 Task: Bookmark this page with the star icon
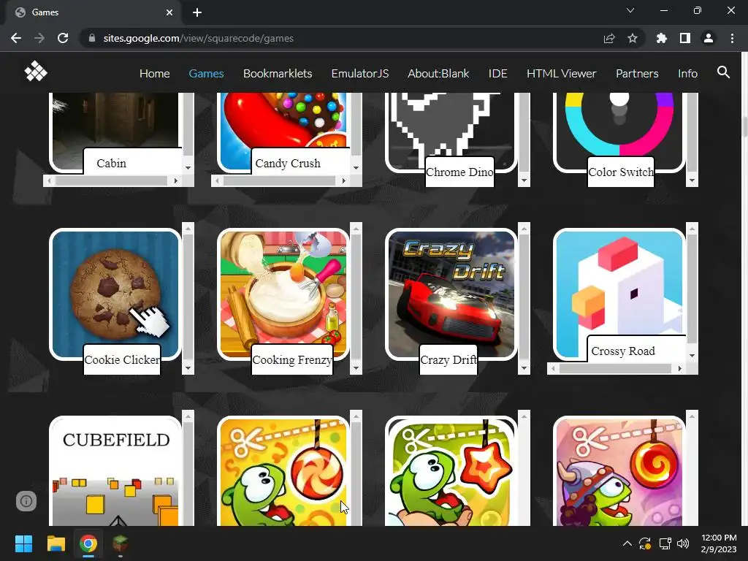pyautogui.click(x=632, y=38)
